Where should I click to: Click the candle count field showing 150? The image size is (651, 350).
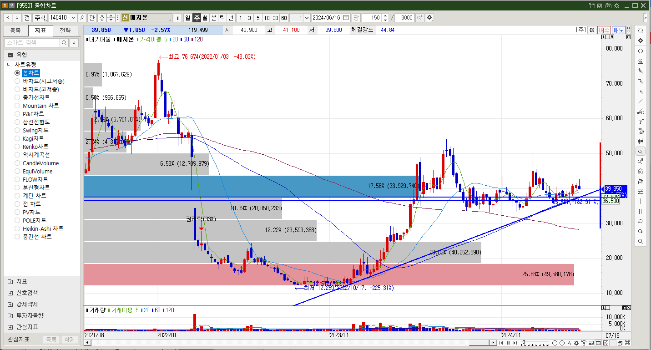coord(372,17)
